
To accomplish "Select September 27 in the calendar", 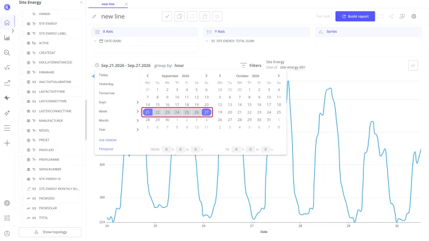I will click(x=206, y=112).
